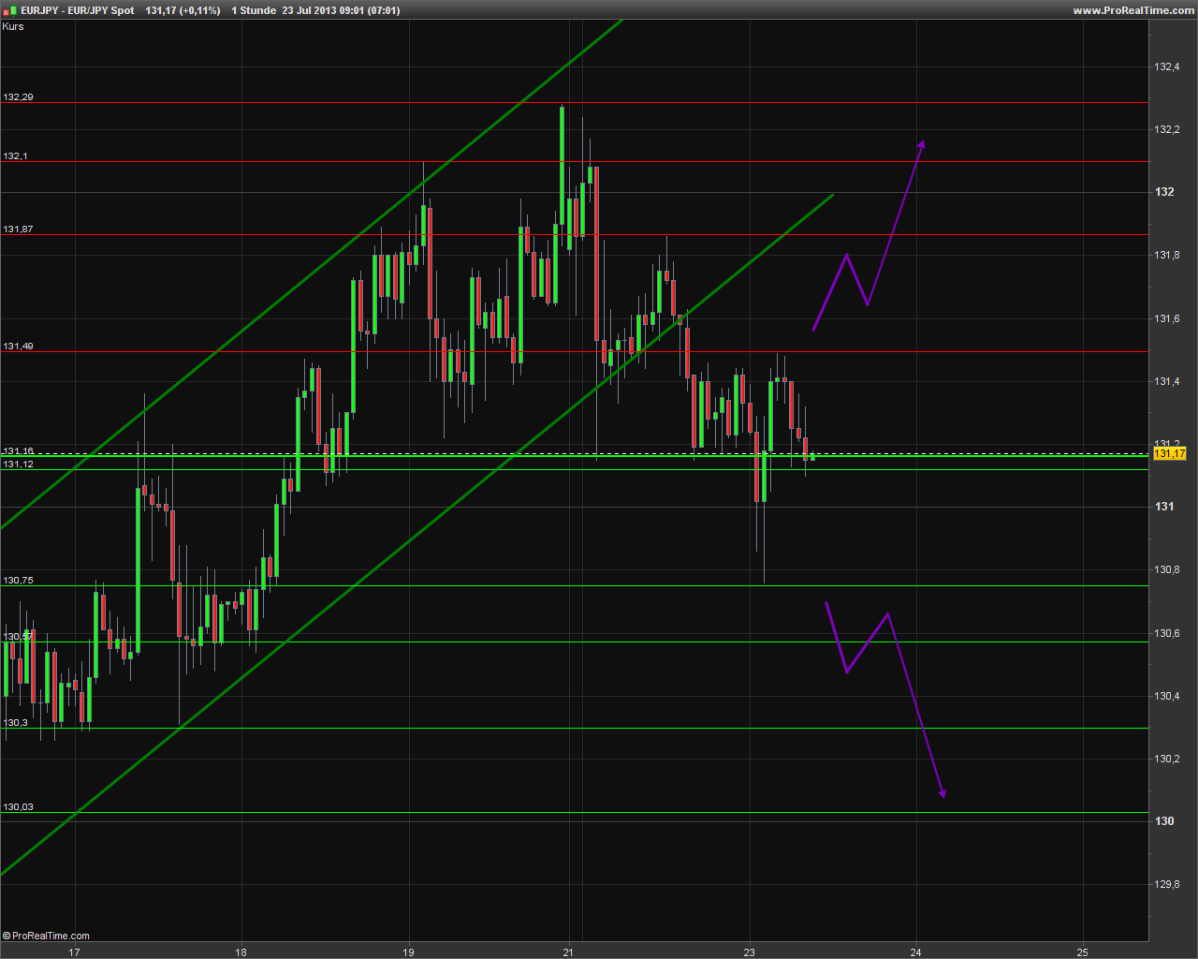The height and width of the screenshot is (959, 1198).
Task: Click the 131,16 level label
Action: coord(18,450)
